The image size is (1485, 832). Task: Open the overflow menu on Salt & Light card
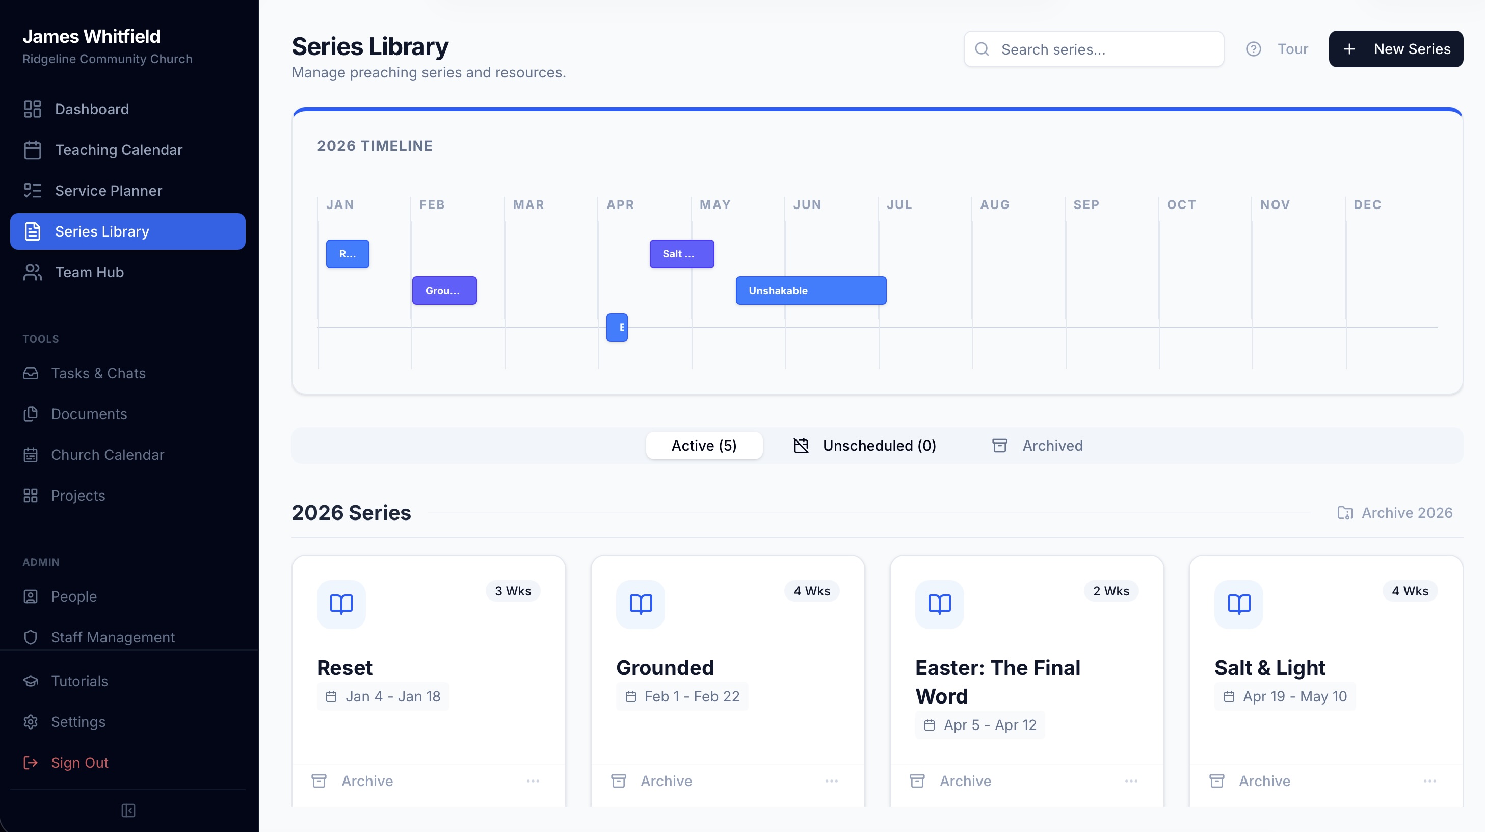[x=1429, y=781]
